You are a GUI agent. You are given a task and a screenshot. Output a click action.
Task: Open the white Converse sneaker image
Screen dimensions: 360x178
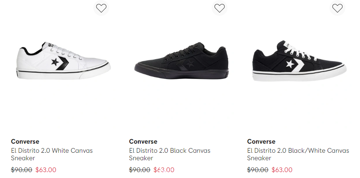pyautogui.click(x=63, y=61)
